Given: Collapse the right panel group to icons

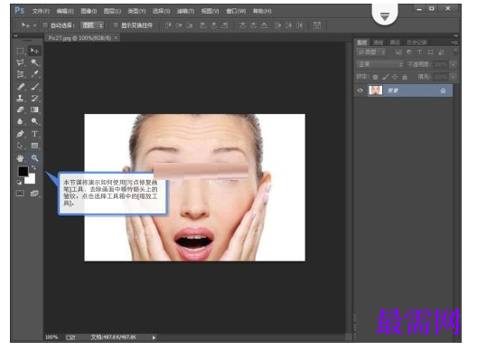Looking at the screenshot, I should pyautogui.click(x=455, y=36).
